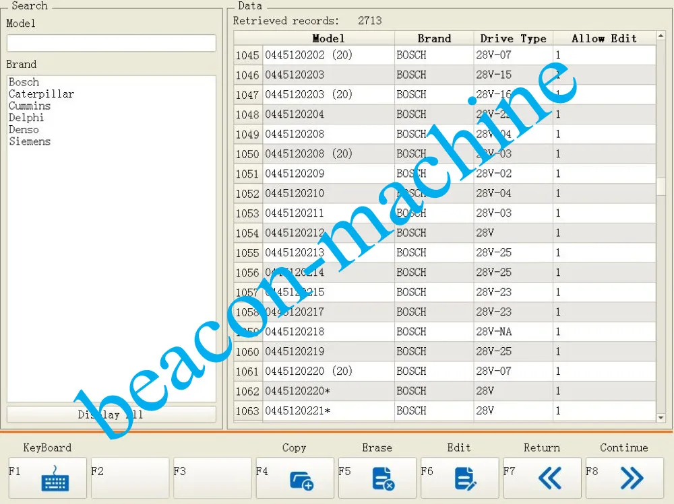Sort by the Drive Type column header
674x504 pixels.
(x=513, y=38)
